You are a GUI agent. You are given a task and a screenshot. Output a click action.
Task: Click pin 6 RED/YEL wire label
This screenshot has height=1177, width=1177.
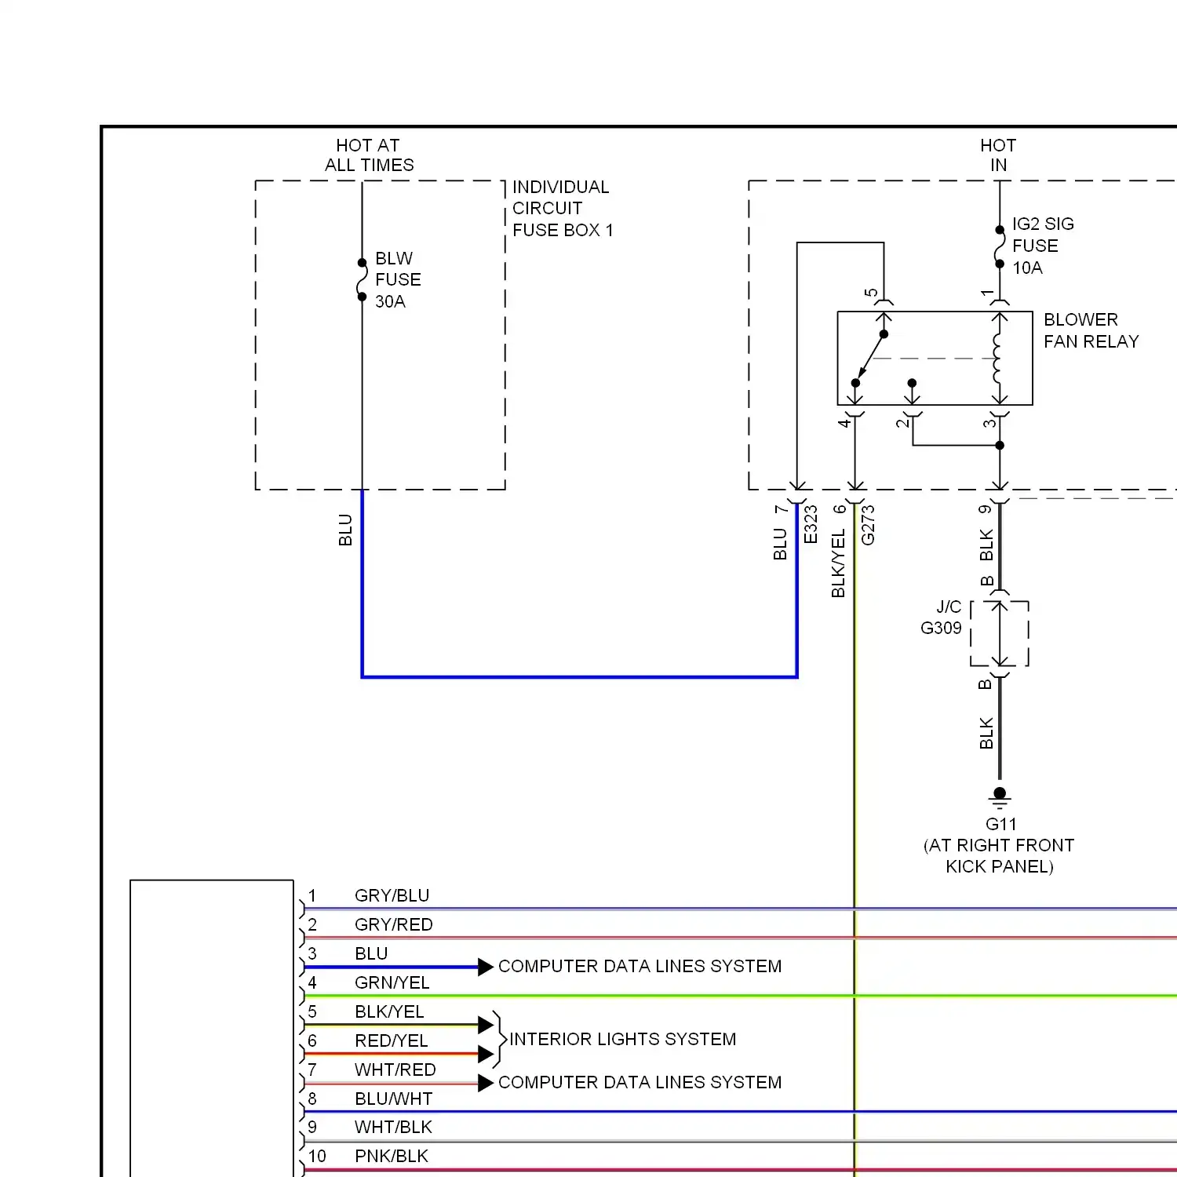pos(391,1040)
